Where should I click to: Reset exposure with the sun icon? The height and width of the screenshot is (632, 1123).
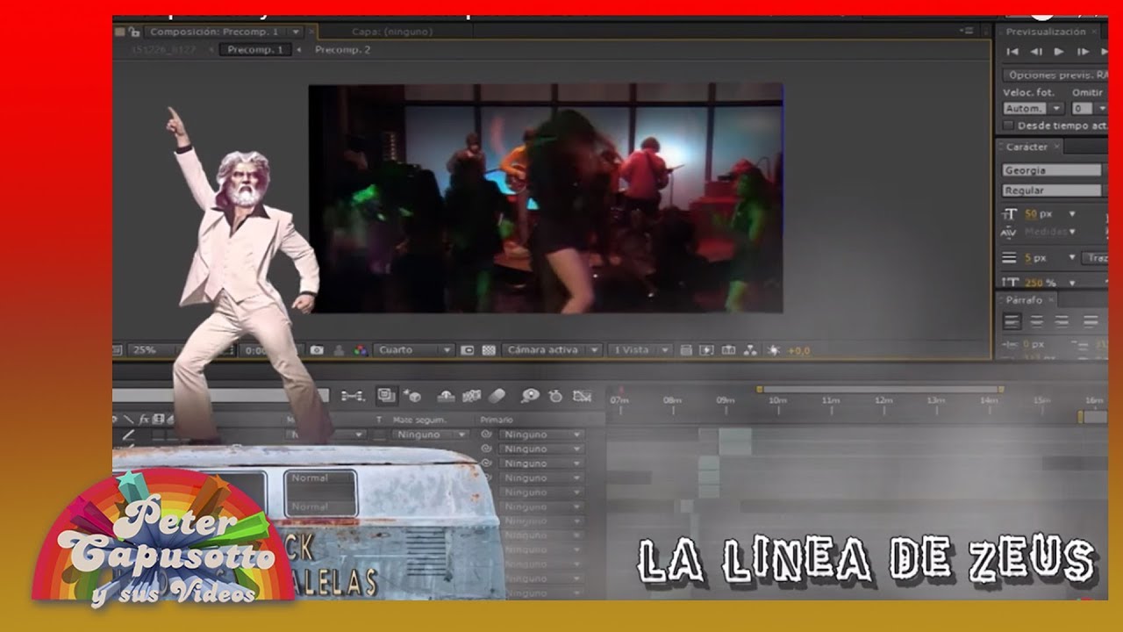click(773, 350)
